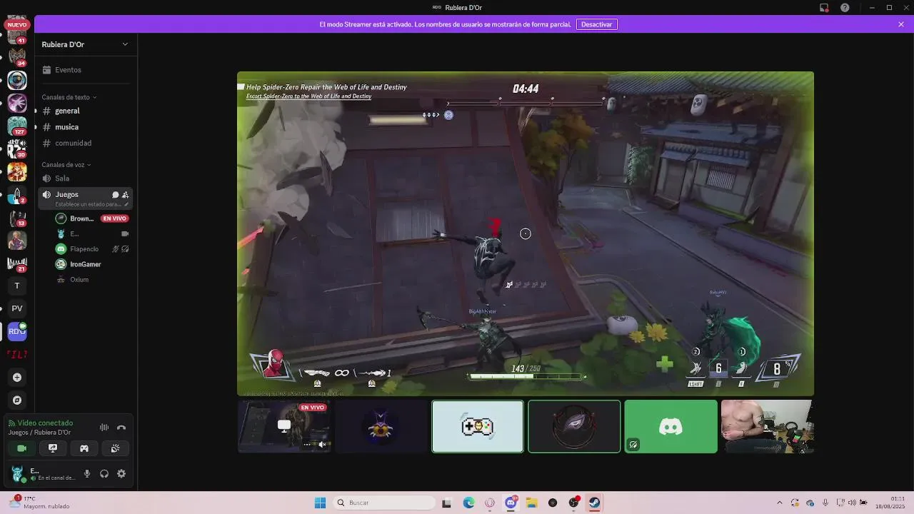Click invite people icon on Juegos channel

pyautogui.click(x=126, y=195)
